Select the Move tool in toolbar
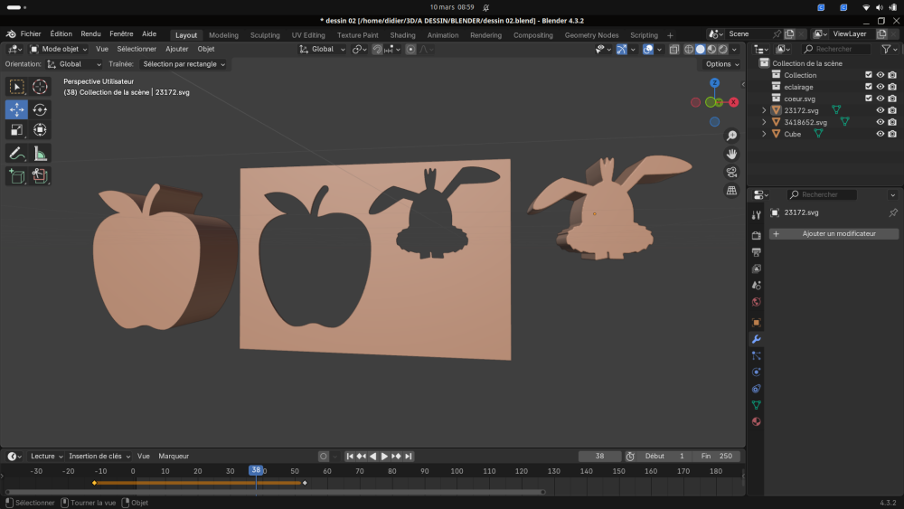This screenshot has width=904, height=509. coord(16,109)
